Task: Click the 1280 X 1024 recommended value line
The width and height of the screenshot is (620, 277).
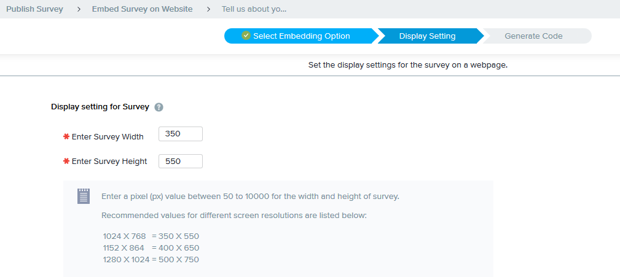Action: (151, 259)
